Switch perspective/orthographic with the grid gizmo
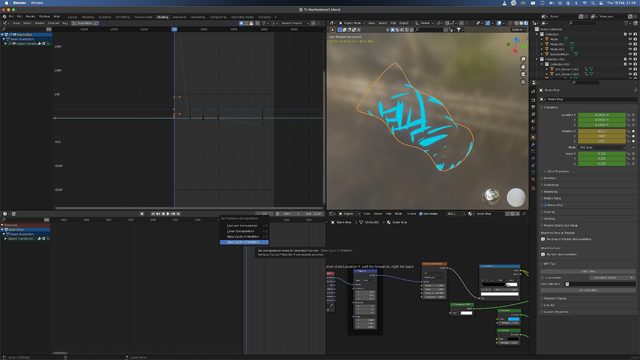This screenshot has width=640, height=360. click(523, 82)
